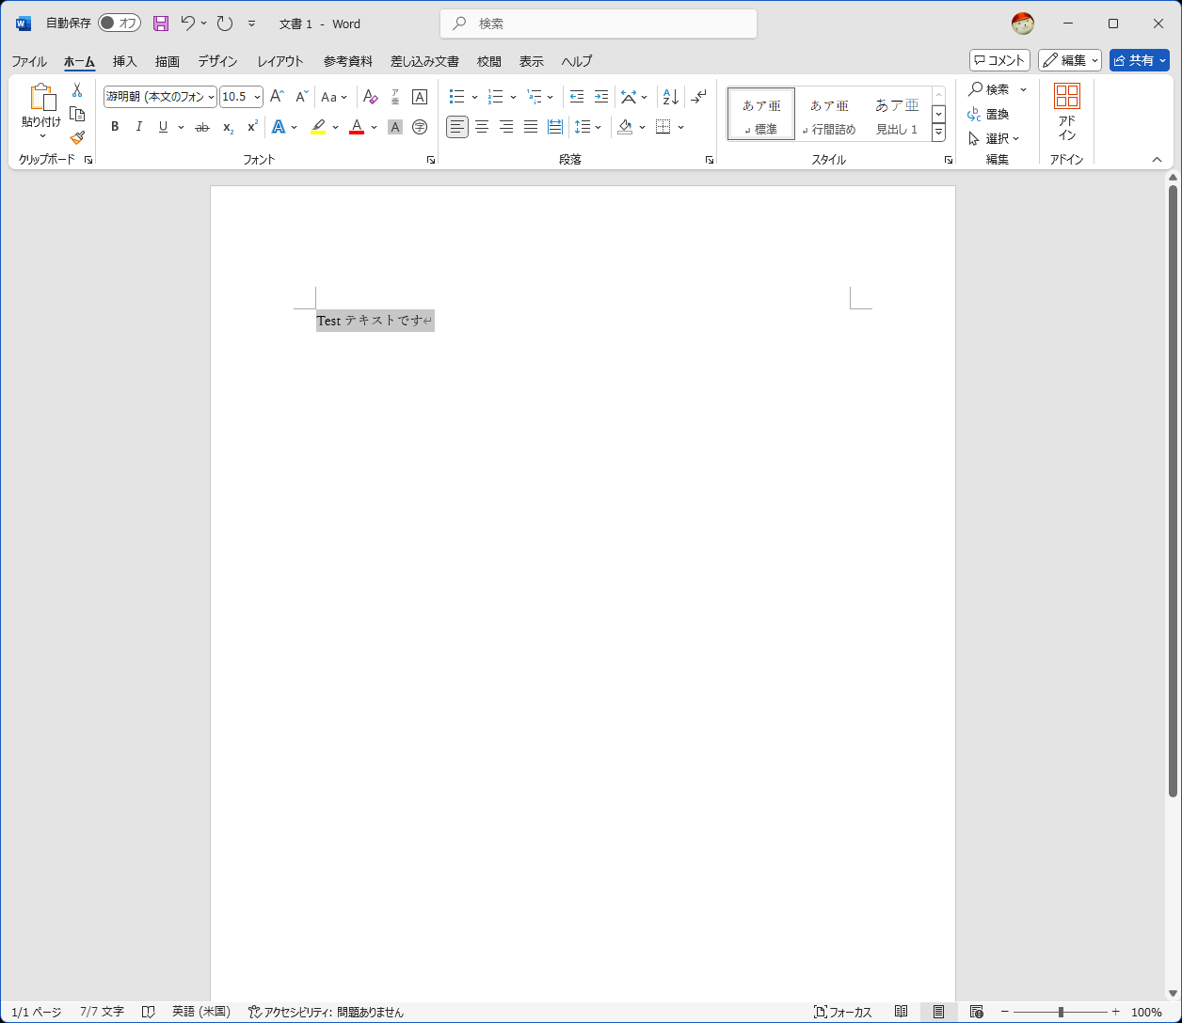Viewport: 1182px width, 1023px height.
Task: Toggle bold formatting
Action: point(114,126)
